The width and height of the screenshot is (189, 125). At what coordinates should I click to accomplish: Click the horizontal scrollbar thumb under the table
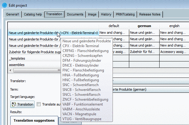(x=37, y=70)
